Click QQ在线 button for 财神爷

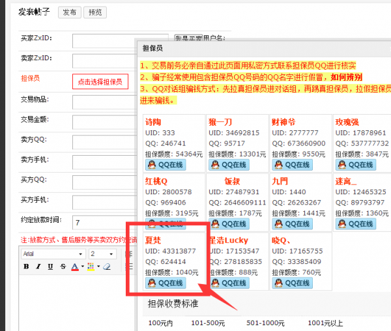292,165
